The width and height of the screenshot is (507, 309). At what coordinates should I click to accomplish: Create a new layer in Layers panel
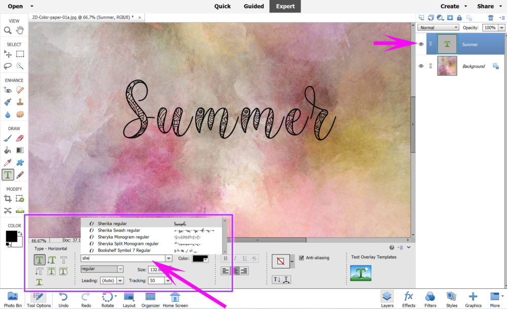421,18
